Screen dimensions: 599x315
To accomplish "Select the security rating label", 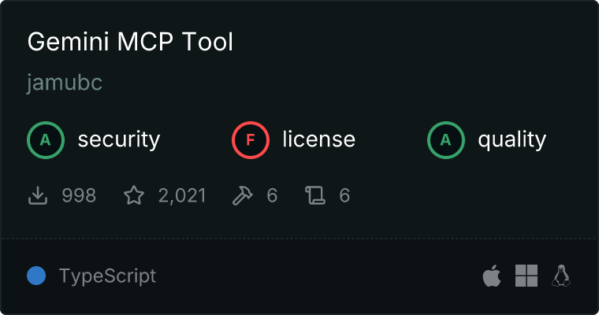I will 119,139.
